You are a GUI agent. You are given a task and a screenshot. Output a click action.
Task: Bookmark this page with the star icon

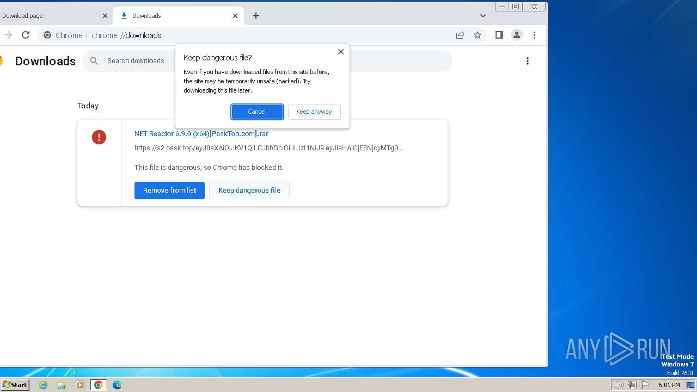pos(478,35)
